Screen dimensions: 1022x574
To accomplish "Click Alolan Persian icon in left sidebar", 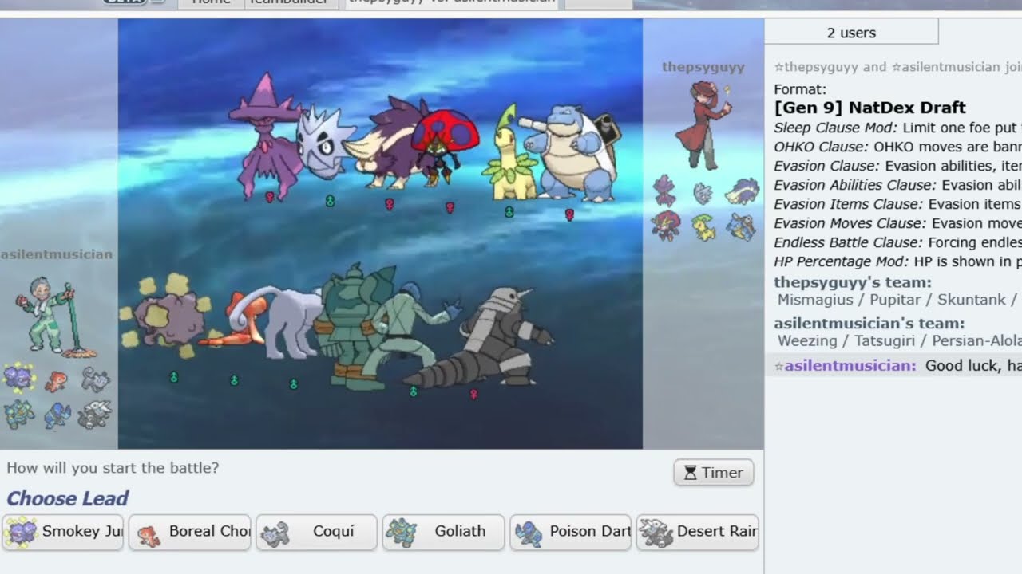I will coord(95,379).
